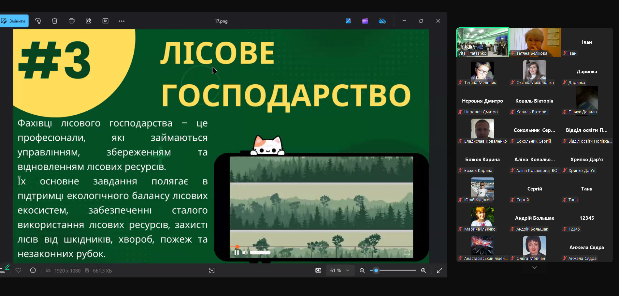Image resolution: width=619 pixels, height=296 pixels.
Task: Click the #3 number on the slide
Action: click(54, 60)
